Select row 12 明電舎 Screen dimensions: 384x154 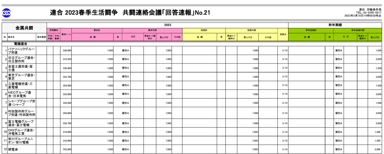pyautogui.click(x=192, y=149)
